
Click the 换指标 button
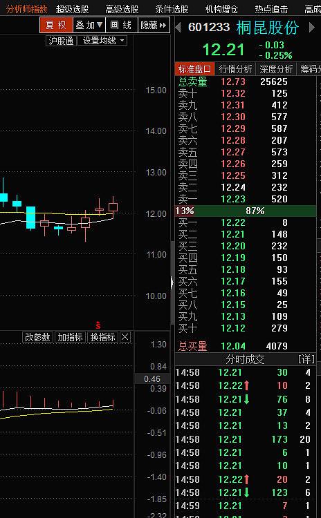pos(102,337)
